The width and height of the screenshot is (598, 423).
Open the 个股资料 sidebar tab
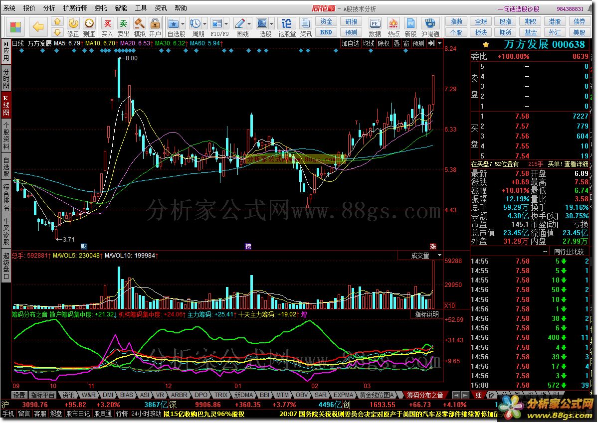5,136
